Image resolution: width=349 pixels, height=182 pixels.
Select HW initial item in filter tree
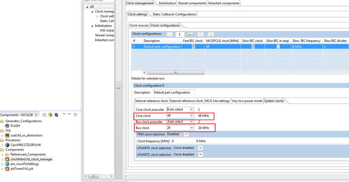click(x=107, y=30)
